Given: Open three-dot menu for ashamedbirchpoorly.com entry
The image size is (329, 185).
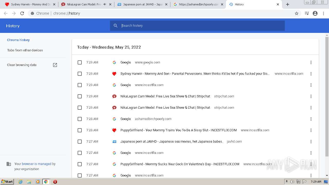Looking at the screenshot, I should click(311, 119).
